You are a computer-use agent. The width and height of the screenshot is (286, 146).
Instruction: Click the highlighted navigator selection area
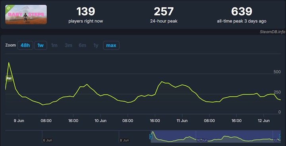tap(216, 136)
